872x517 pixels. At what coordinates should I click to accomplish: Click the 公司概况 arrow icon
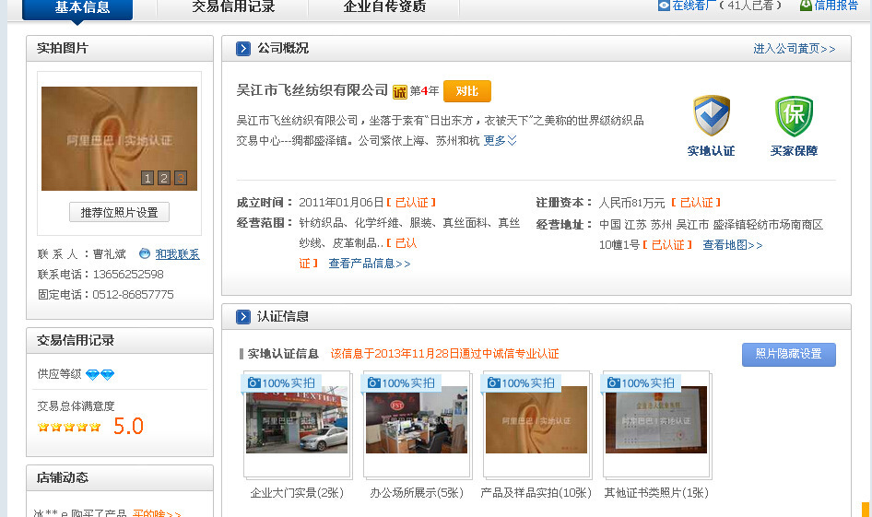point(243,48)
